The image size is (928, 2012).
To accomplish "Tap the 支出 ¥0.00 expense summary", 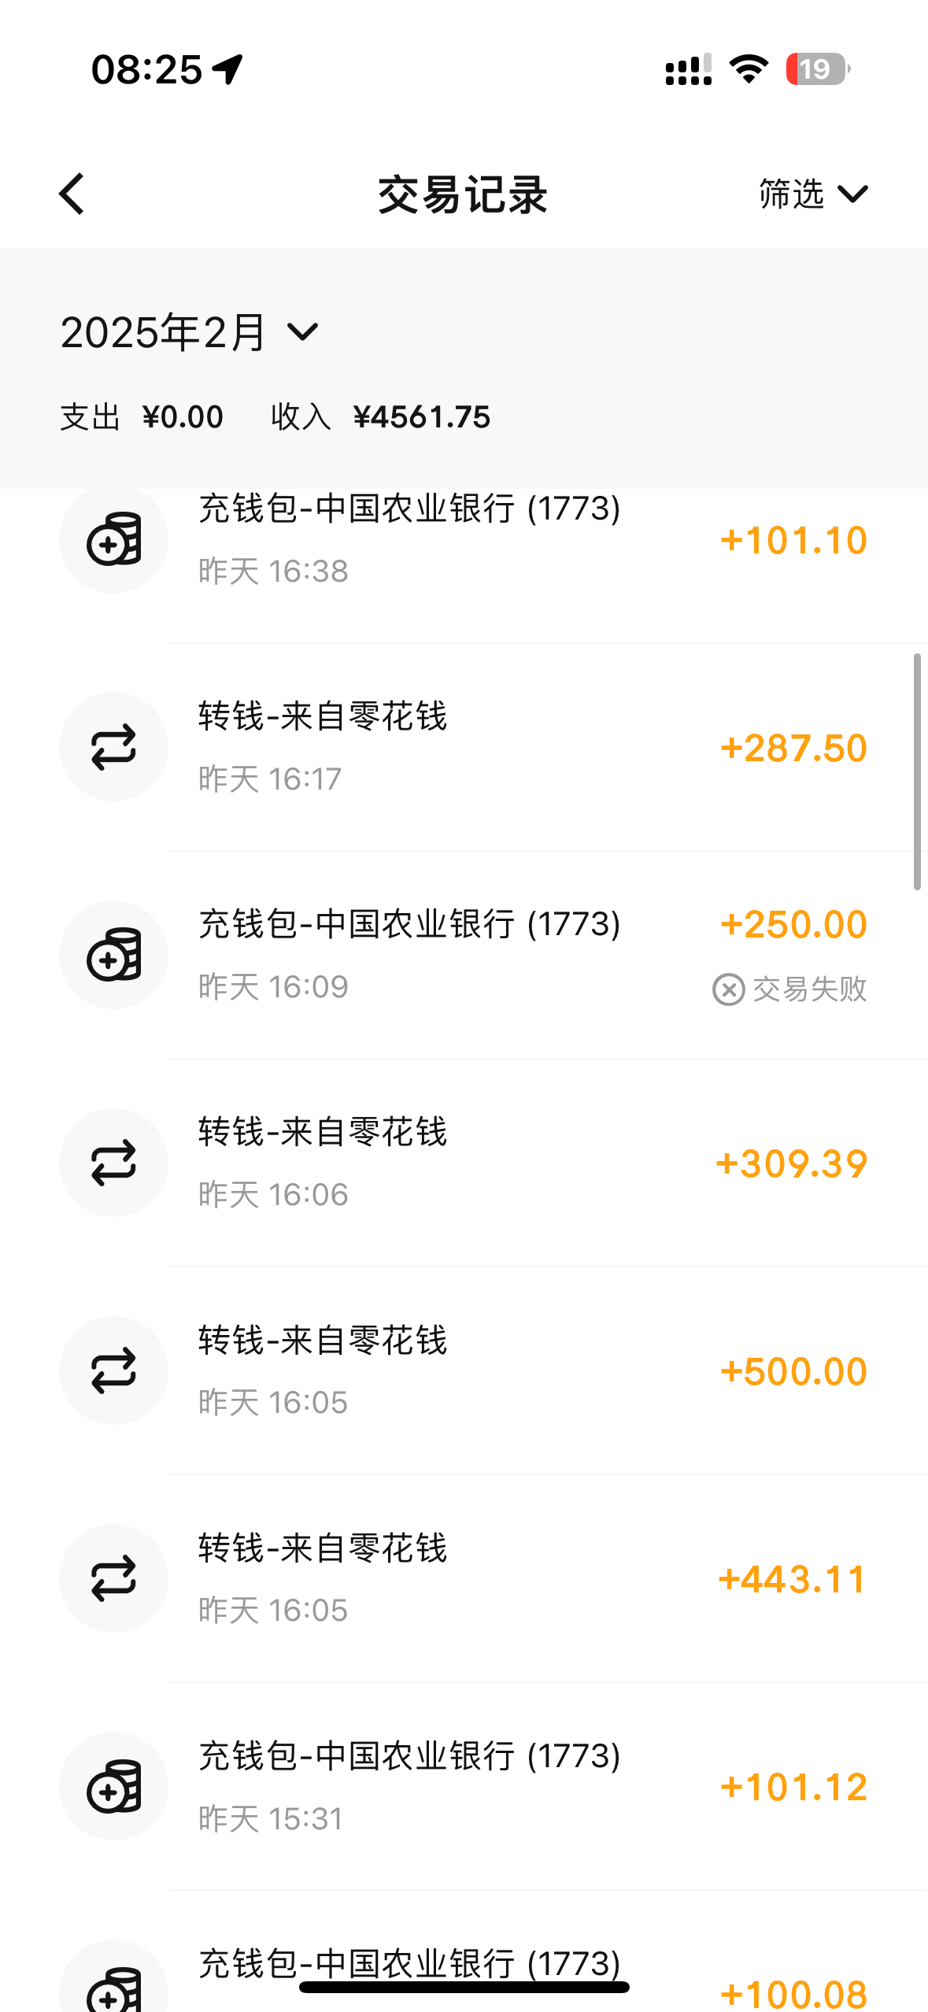I will click(x=142, y=417).
